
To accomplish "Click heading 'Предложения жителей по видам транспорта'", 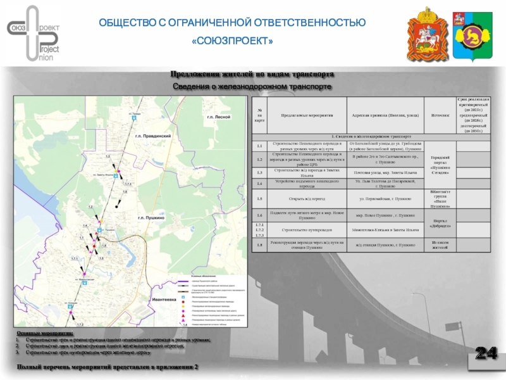I will (252, 74).
